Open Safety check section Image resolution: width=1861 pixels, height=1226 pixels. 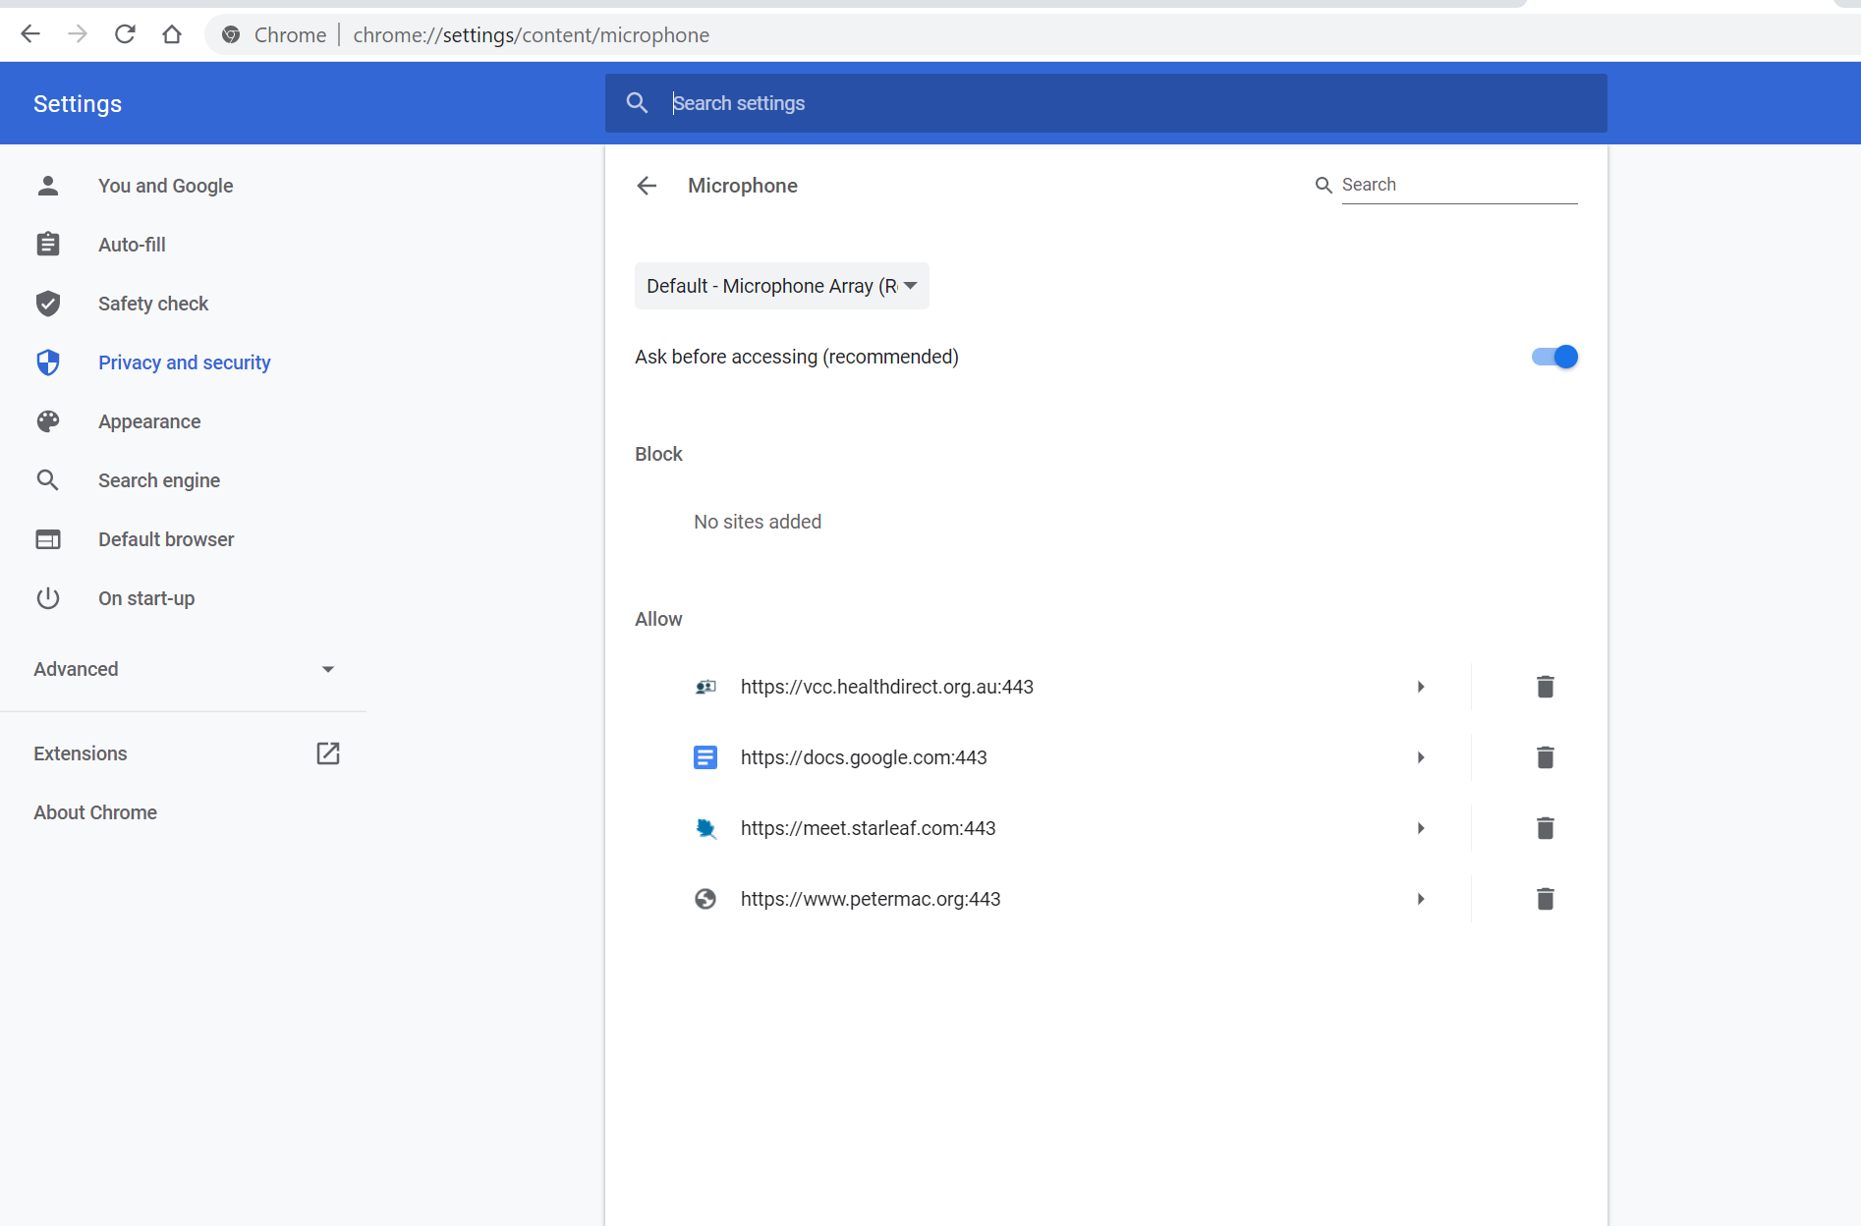153,304
